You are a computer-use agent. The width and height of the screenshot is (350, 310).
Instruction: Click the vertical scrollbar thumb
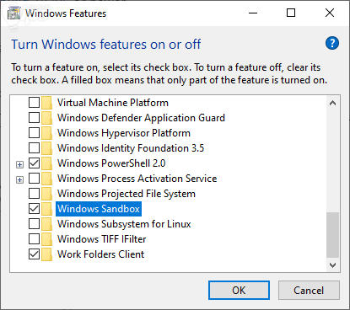click(x=332, y=235)
